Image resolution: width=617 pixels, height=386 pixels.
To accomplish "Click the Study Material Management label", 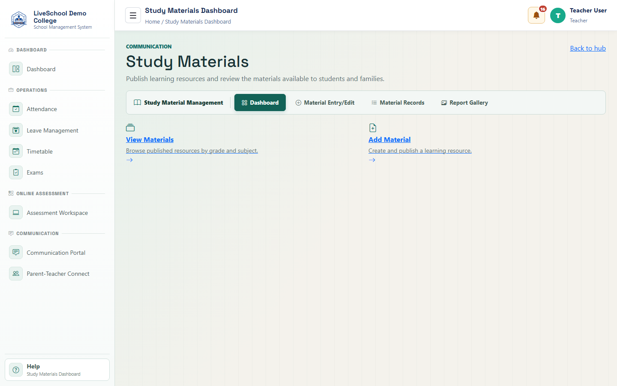I will [183, 103].
